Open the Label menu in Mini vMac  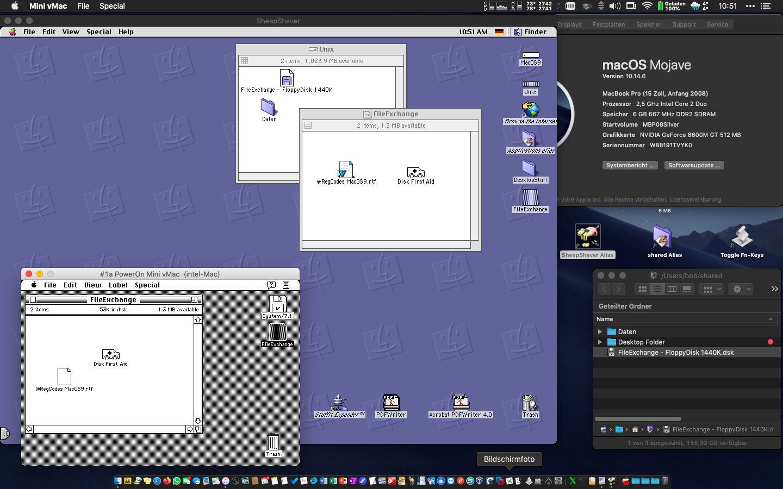(118, 285)
